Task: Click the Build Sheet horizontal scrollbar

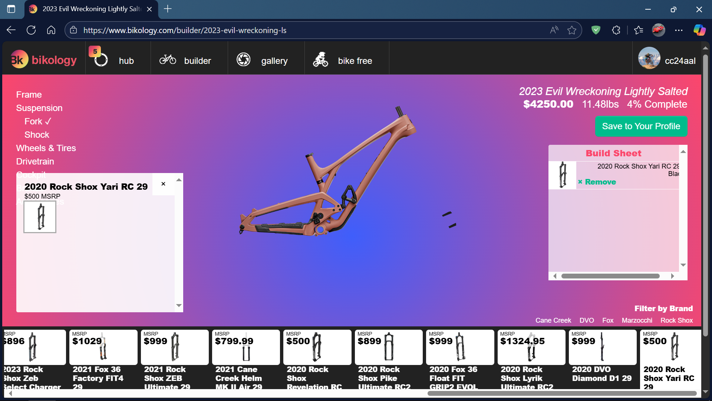Action: (x=610, y=276)
